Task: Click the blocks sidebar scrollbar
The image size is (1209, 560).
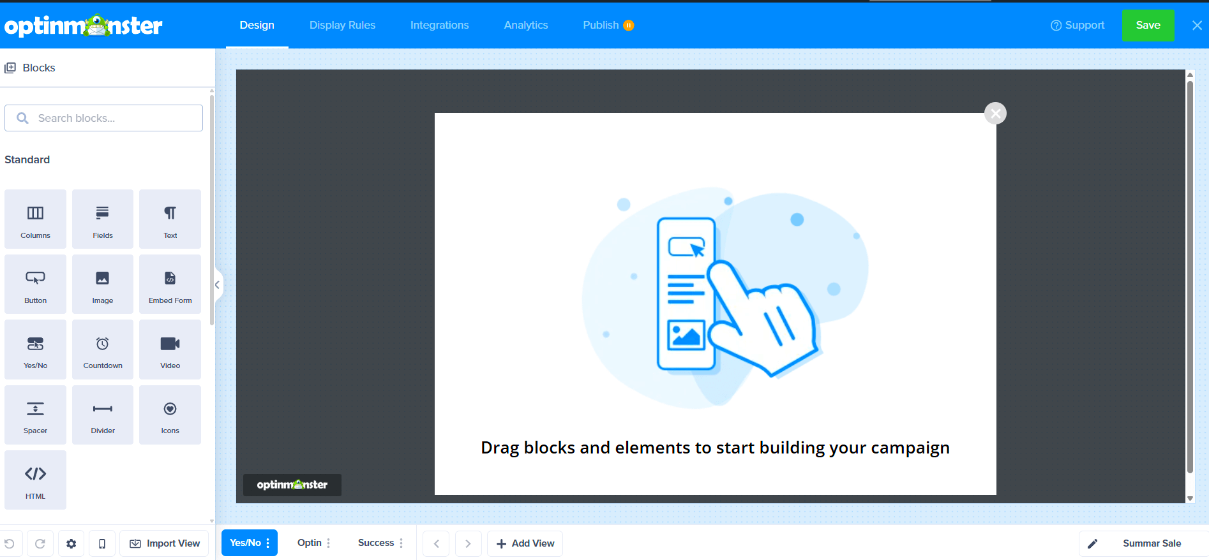Action: coord(212,210)
